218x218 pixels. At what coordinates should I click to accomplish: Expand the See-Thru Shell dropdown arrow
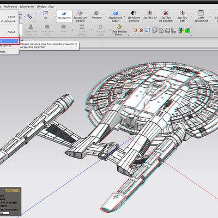[x=191, y=16]
